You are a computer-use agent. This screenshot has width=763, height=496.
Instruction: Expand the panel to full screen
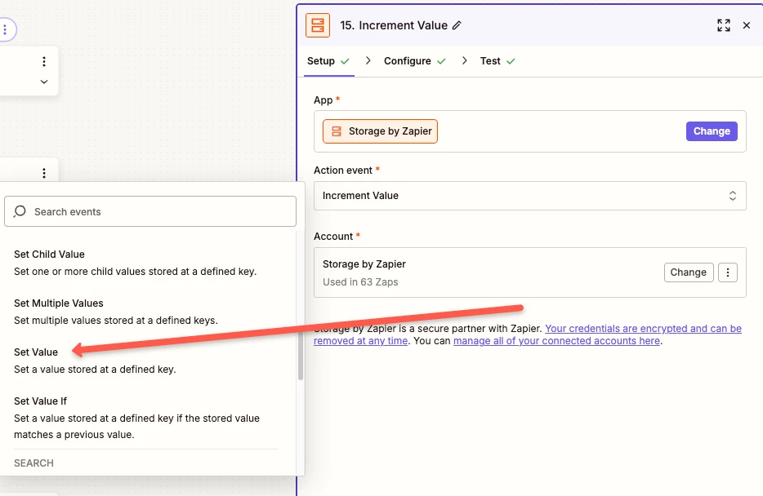coord(724,25)
